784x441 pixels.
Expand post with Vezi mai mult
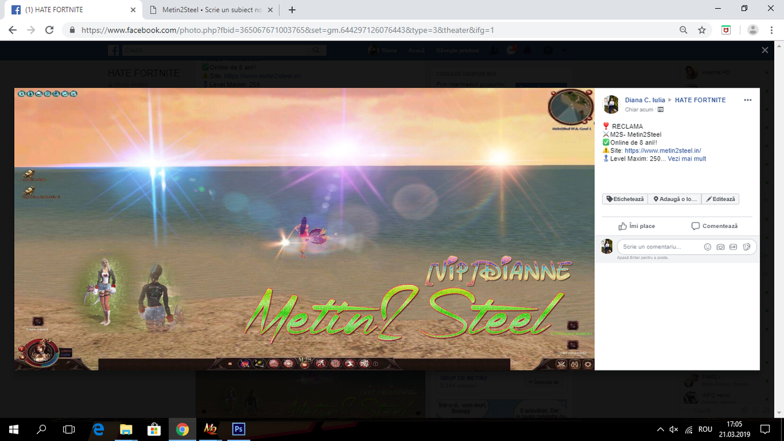pyautogui.click(x=687, y=159)
